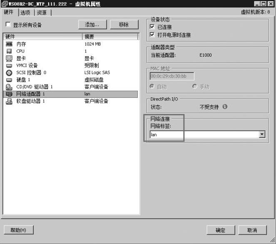Select the CD/DVD 驱动器 1 row label

coord(34,87)
